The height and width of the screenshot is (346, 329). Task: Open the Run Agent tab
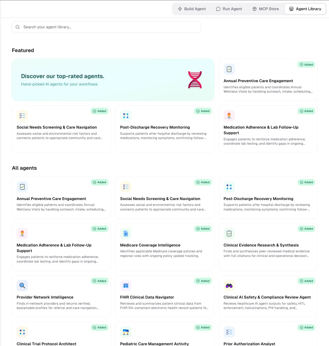(x=229, y=9)
